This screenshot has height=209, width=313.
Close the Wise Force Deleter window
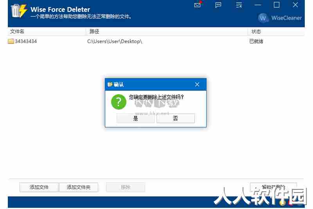(295, 5)
